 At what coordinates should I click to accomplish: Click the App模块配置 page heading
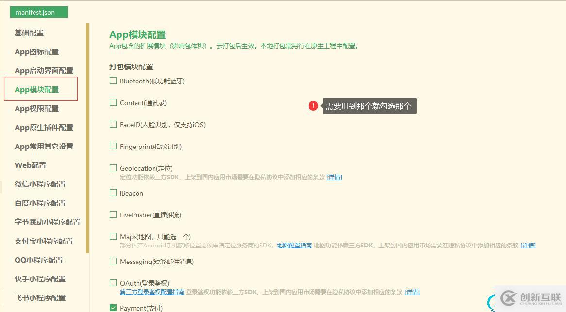coord(137,34)
